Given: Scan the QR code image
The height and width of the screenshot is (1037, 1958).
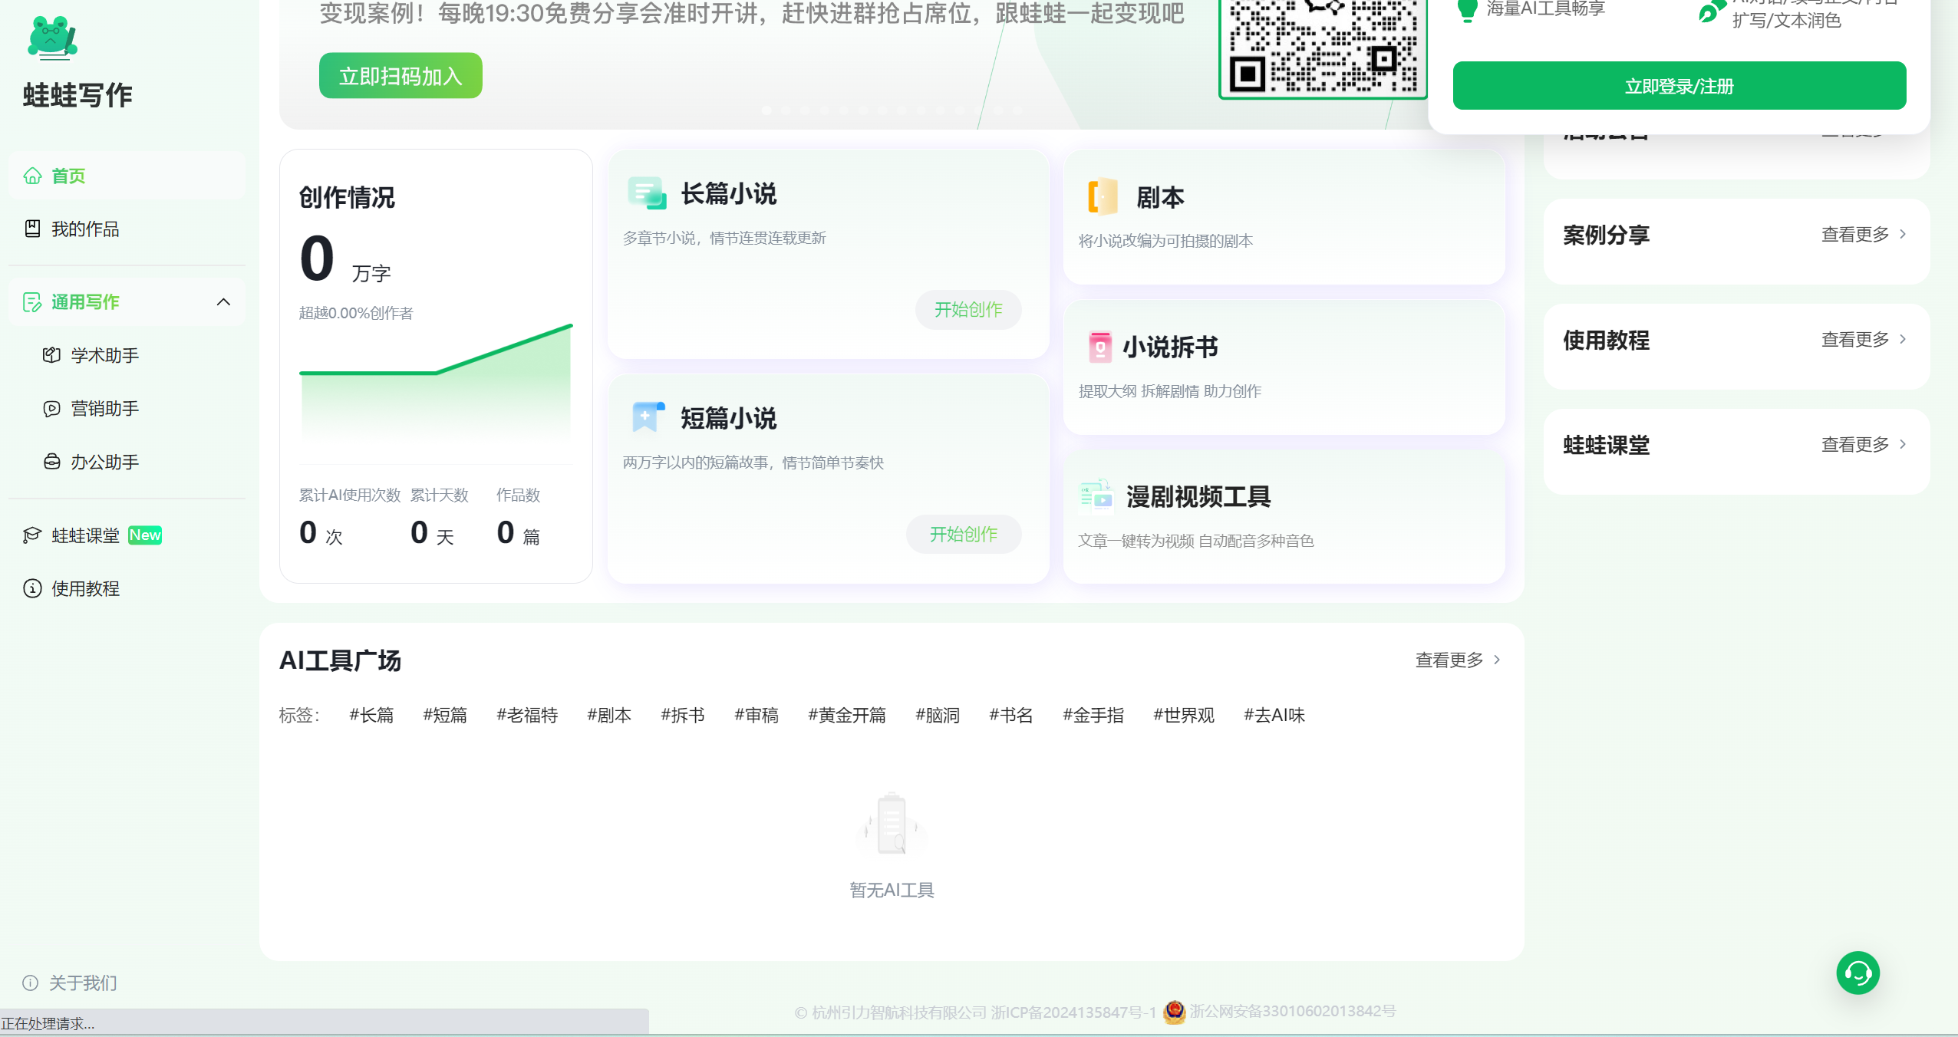Looking at the screenshot, I should click(x=1323, y=48).
